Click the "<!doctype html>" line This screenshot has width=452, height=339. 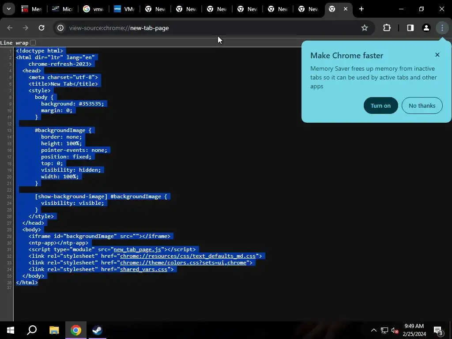pyautogui.click(x=39, y=51)
